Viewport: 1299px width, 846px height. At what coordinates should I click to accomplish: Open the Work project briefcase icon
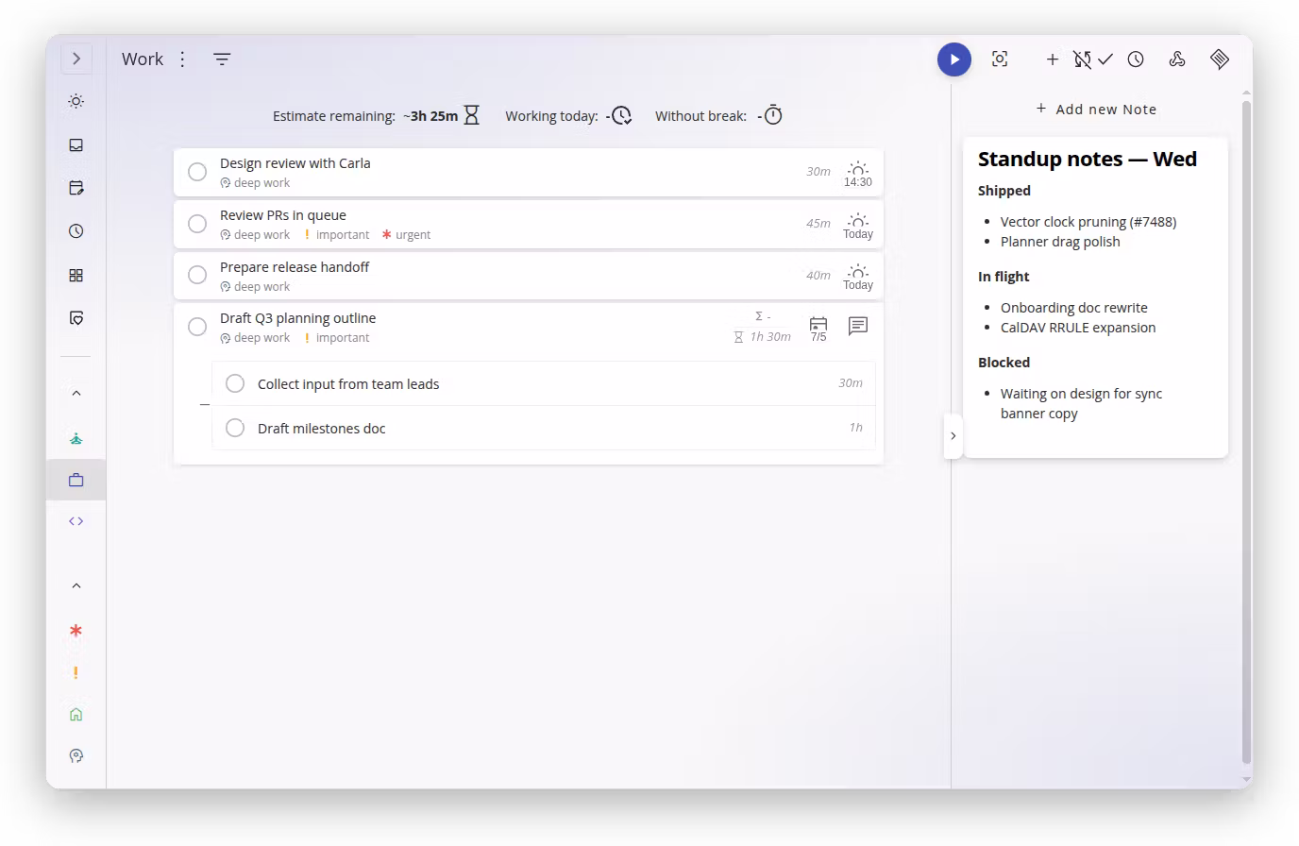76,480
